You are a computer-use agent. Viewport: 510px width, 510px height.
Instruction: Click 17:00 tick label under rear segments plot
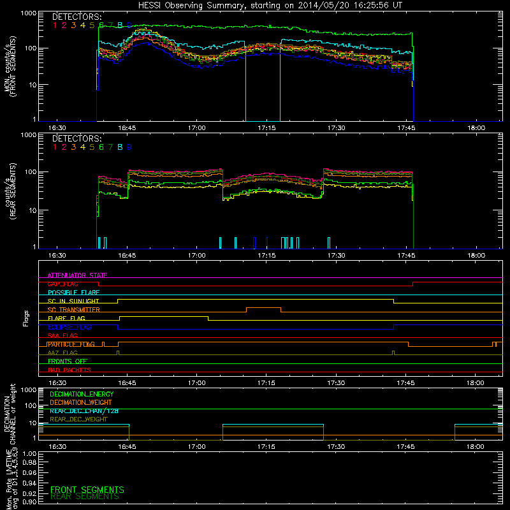pyautogui.click(x=197, y=256)
